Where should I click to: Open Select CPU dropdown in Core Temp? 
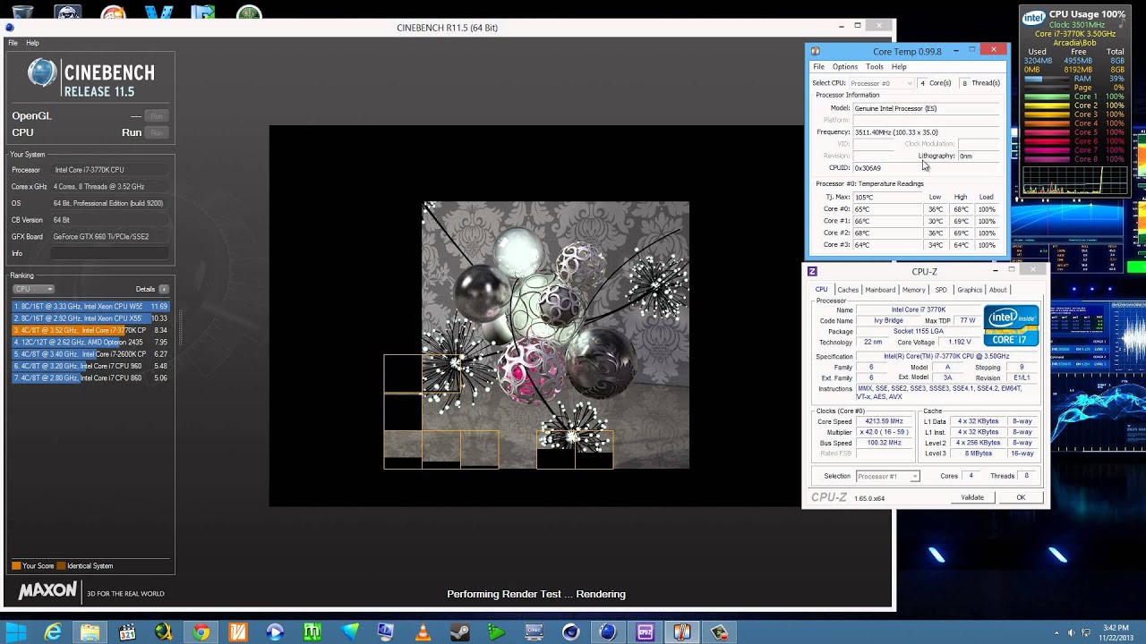click(x=881, y=83)
